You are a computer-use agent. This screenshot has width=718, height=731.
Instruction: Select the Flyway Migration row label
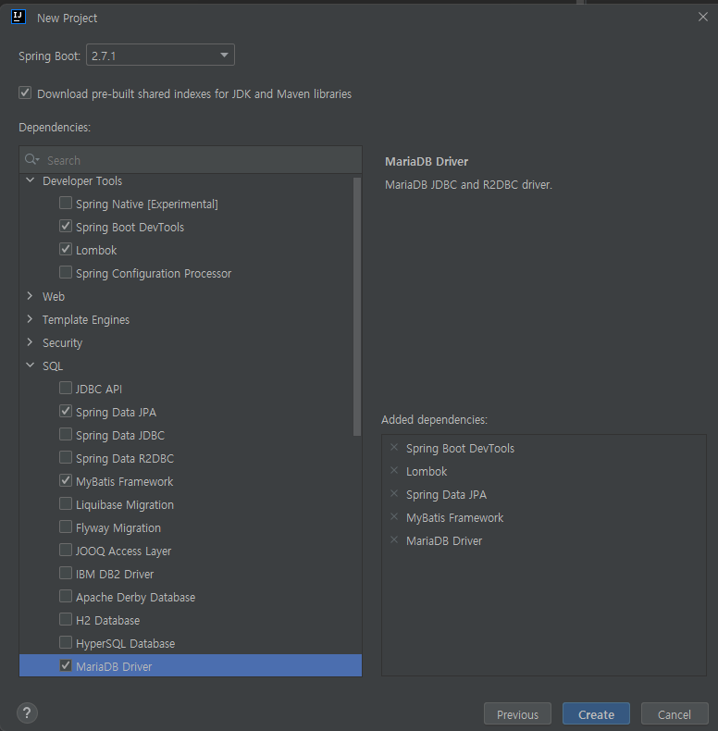(x=118, y=528)
